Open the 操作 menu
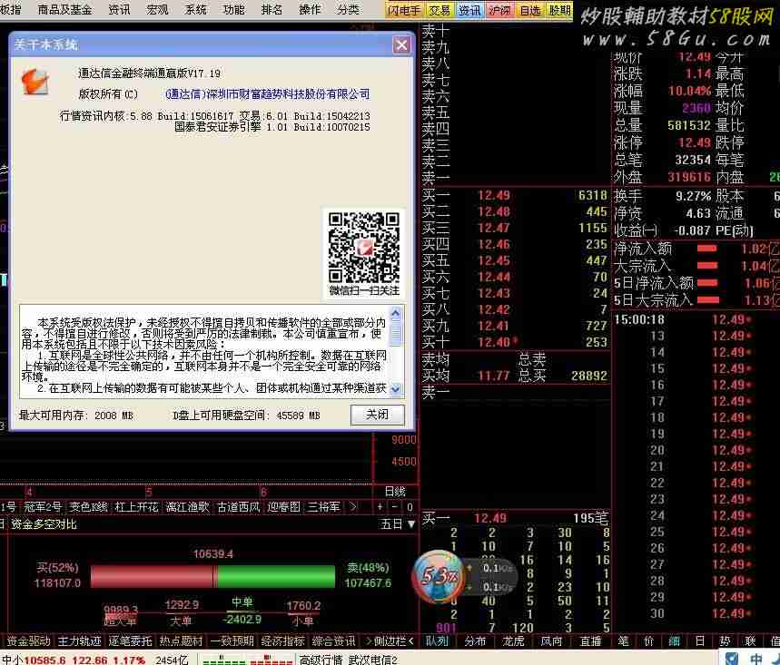 point(310,9)
